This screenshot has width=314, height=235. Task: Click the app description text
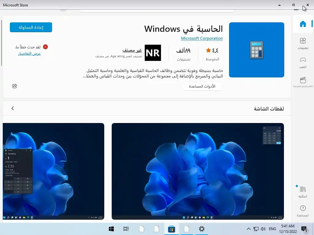[x=153, y=73]
